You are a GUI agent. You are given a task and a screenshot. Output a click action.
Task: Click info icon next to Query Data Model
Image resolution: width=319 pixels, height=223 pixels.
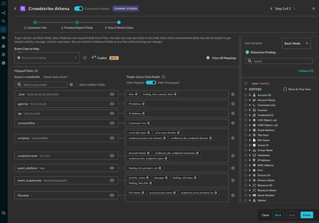coord(164,77)
